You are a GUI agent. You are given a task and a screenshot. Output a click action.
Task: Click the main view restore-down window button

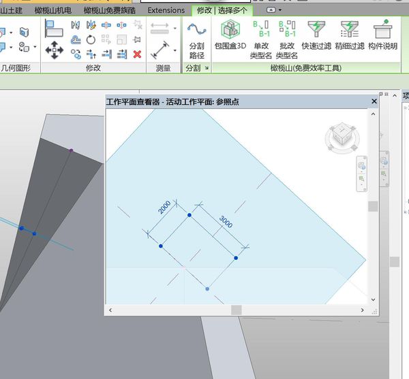click(381, 94)
